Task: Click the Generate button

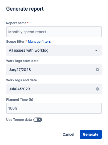Action: pyautogui.click(x=91, y=134)
